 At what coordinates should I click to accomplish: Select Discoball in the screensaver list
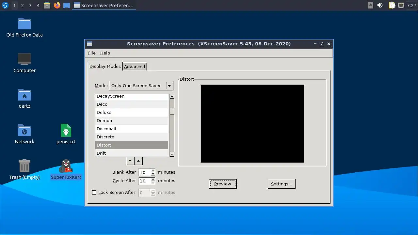132,129
